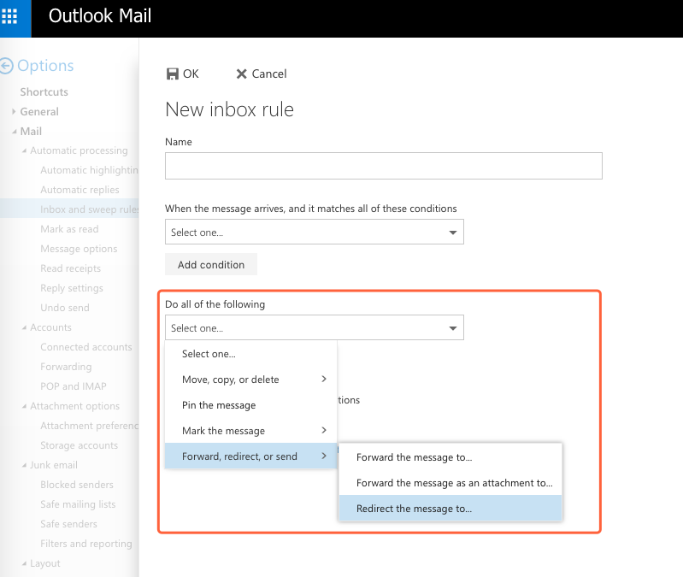The width and height of the screenshot is (683, 577).
Task: Click the OK save disk icon
Action: 173,74
